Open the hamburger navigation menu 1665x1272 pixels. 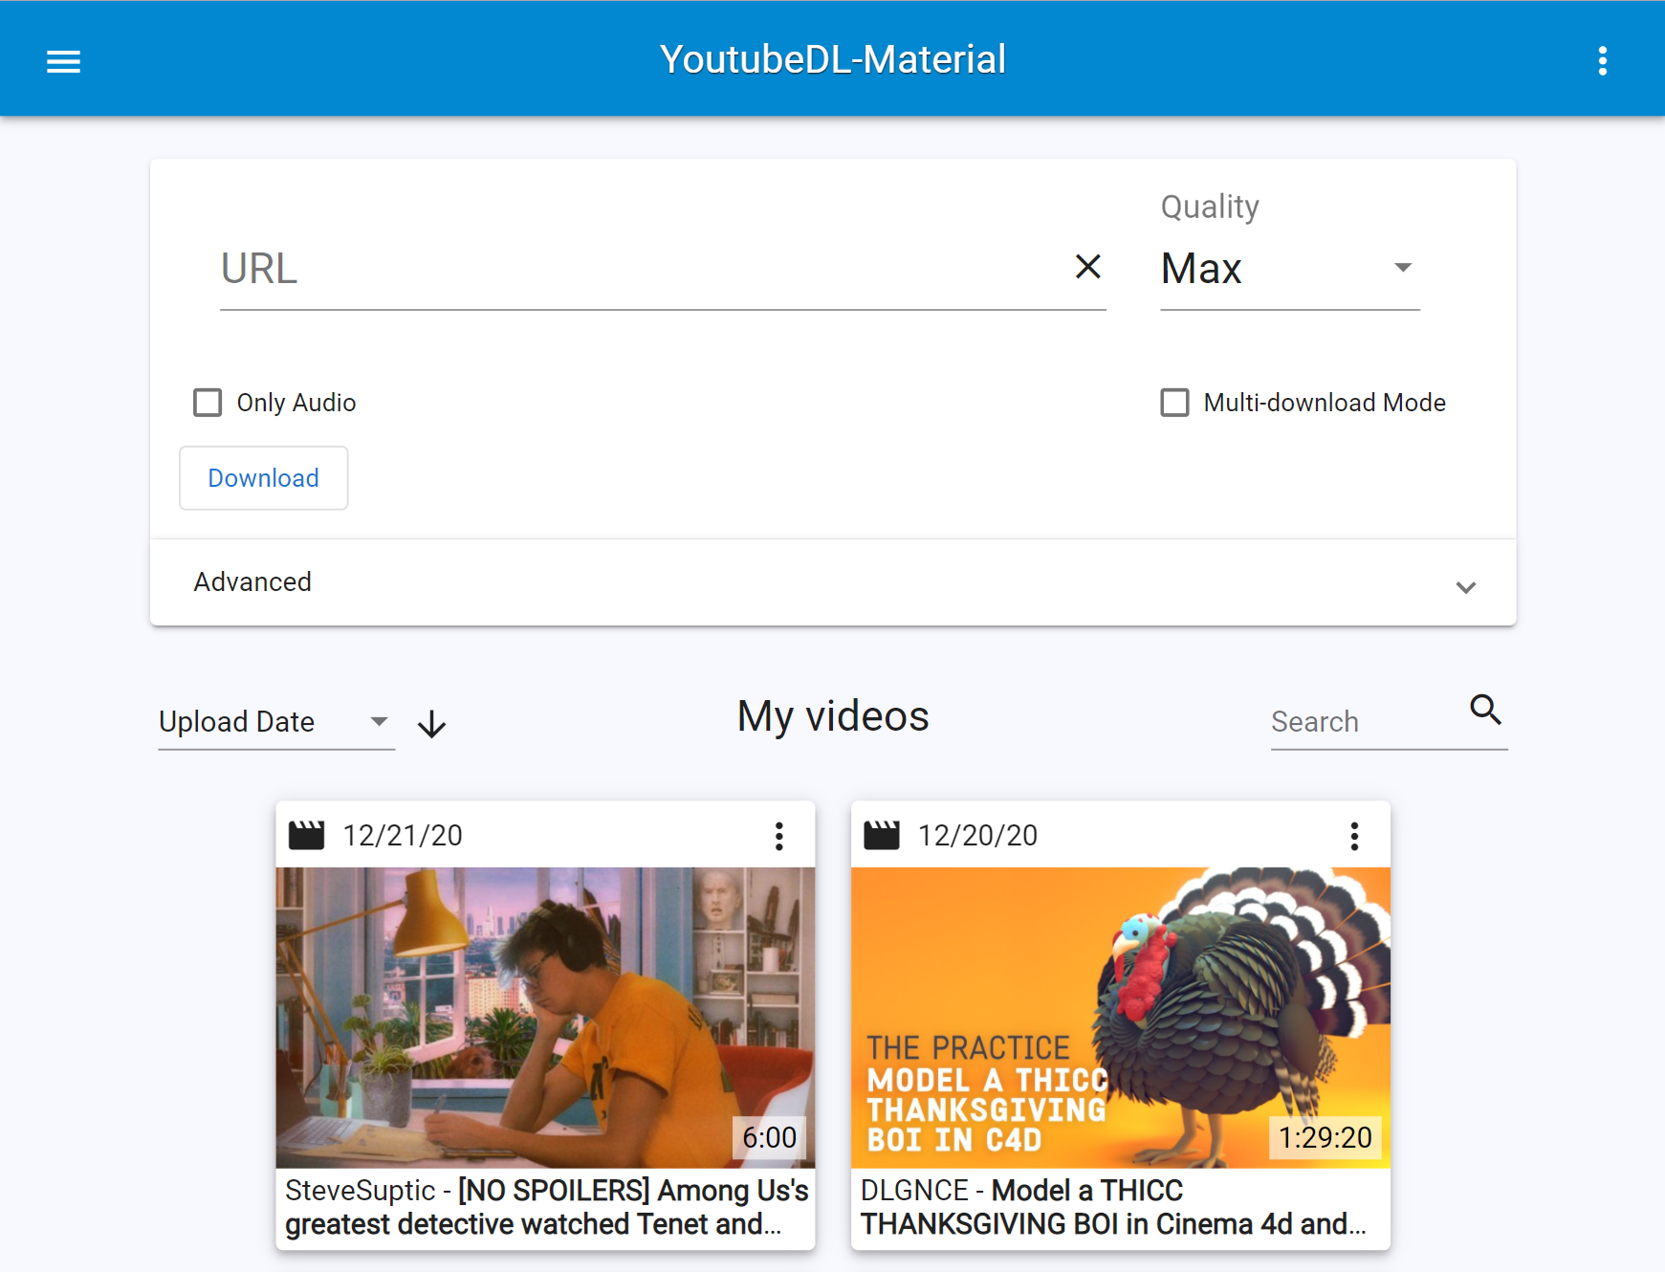click(x=63, y=61)
